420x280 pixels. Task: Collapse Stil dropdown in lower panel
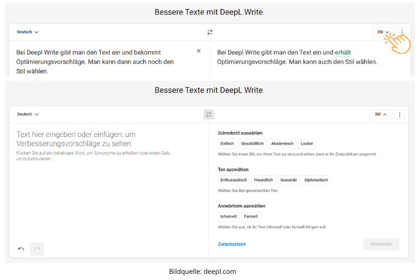coord(381,114)
